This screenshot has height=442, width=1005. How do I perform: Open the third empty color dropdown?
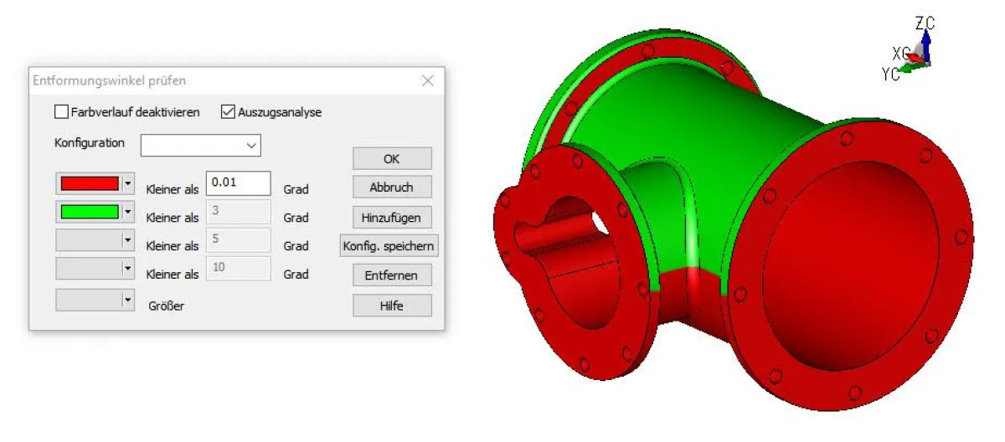pos(127,240)
